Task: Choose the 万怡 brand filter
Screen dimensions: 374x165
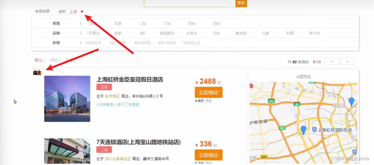Action: pyautogui.click(x=216, y=34)
